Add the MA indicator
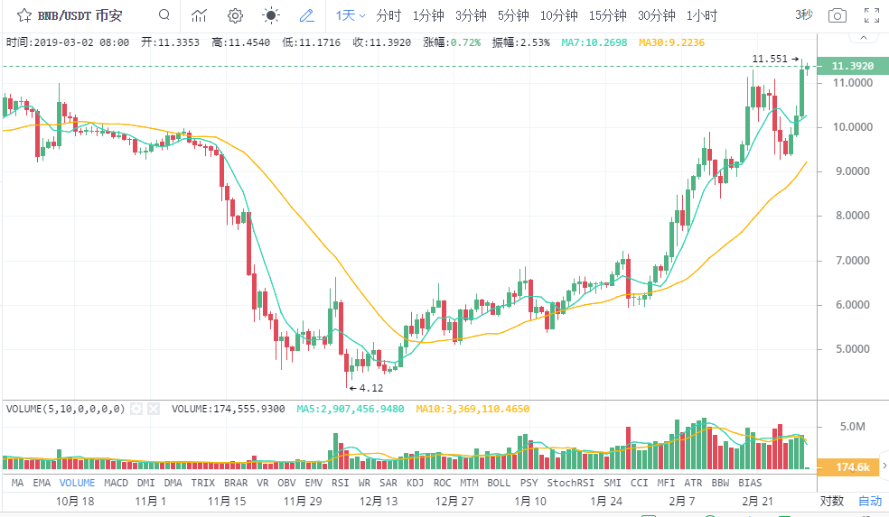 coord(17,483)
